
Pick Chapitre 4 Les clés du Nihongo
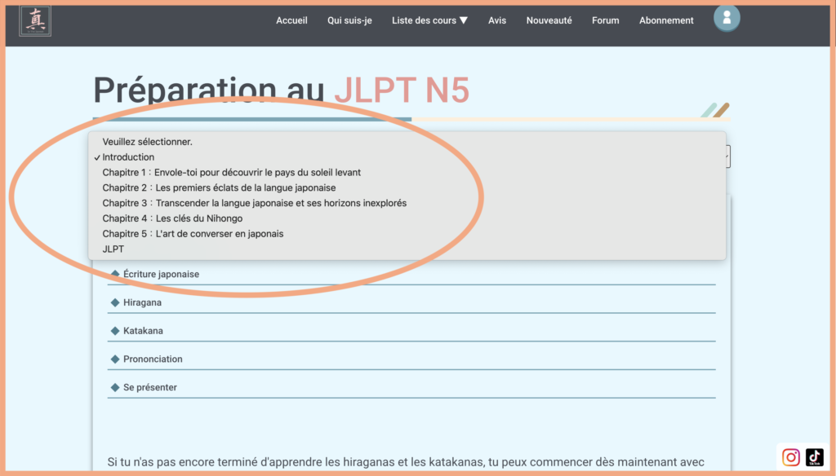point(172,218)
